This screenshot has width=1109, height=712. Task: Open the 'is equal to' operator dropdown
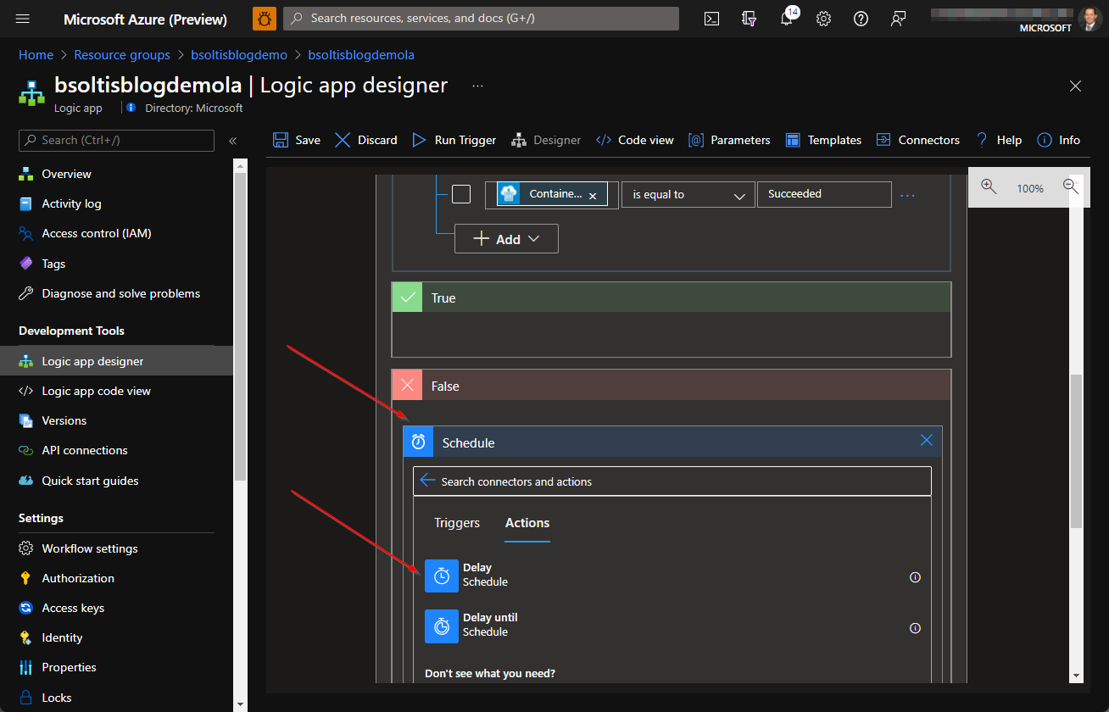click(x=688, y=194)
